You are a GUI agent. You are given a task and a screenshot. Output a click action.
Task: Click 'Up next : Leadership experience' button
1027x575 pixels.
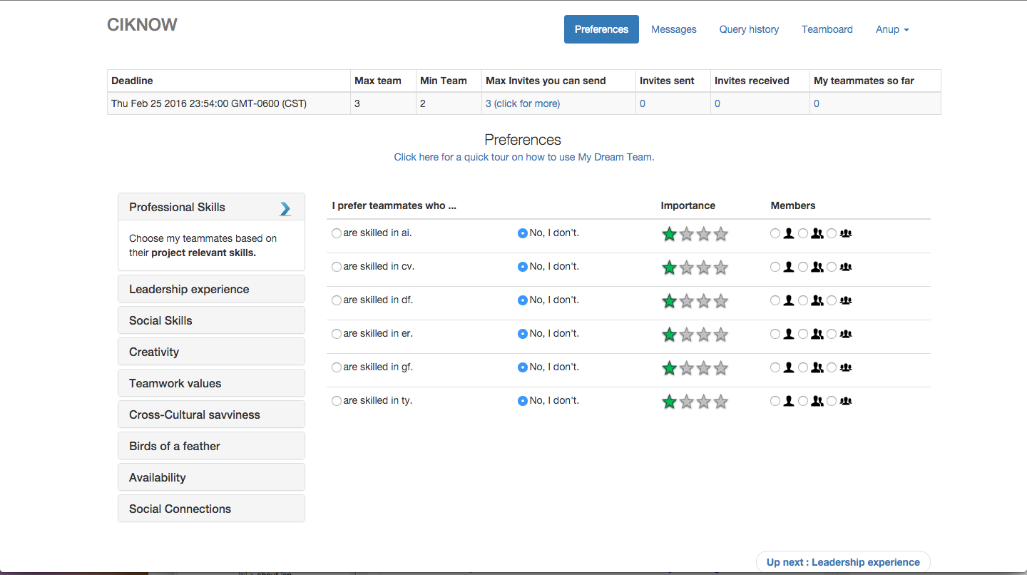click(842, 562)
